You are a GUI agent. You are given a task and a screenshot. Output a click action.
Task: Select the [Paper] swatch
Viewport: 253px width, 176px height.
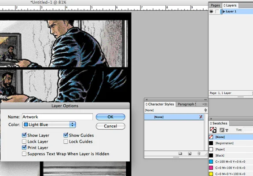click(231, 150)
